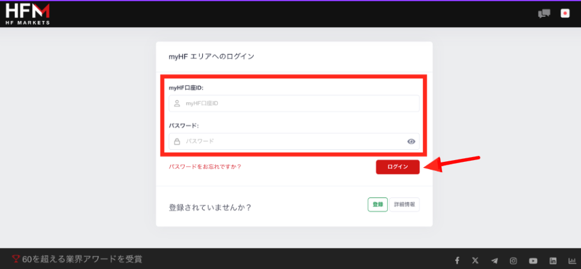
Task: Go to the Instagram icon in footer
Action: coord(514,261)
